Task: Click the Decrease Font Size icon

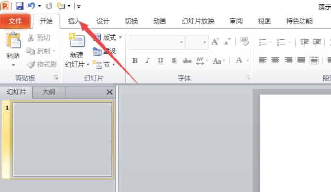Action: [228, 42]
